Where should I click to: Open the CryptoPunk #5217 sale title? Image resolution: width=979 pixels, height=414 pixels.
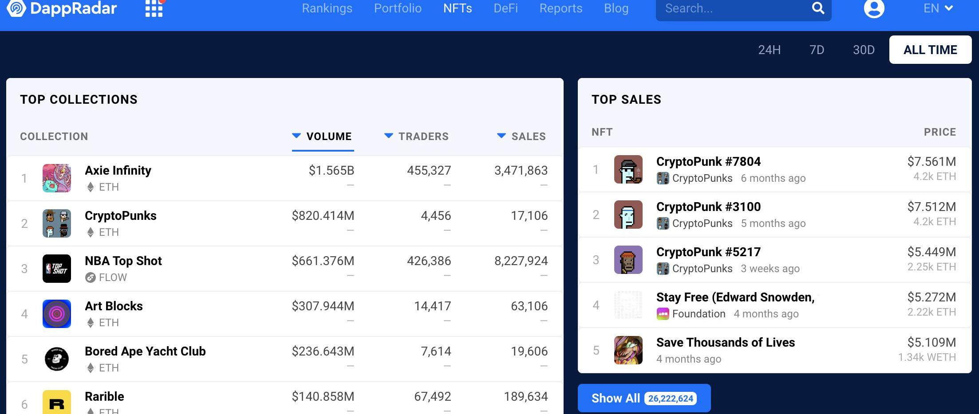pos(708,252)
